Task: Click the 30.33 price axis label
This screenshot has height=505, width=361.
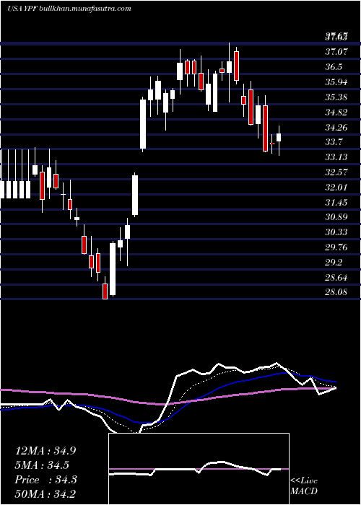Action: click(x=336, y=232)
